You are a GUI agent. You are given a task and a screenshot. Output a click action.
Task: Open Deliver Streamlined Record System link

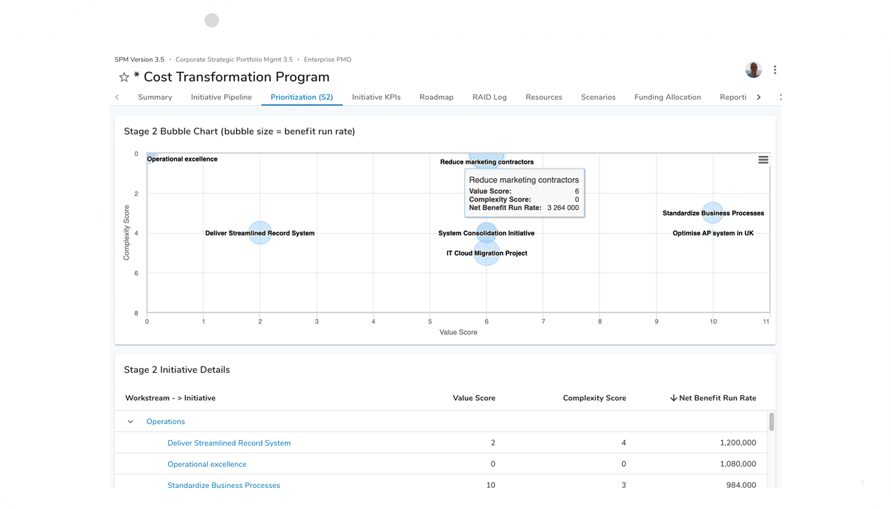tap(229, 443)
